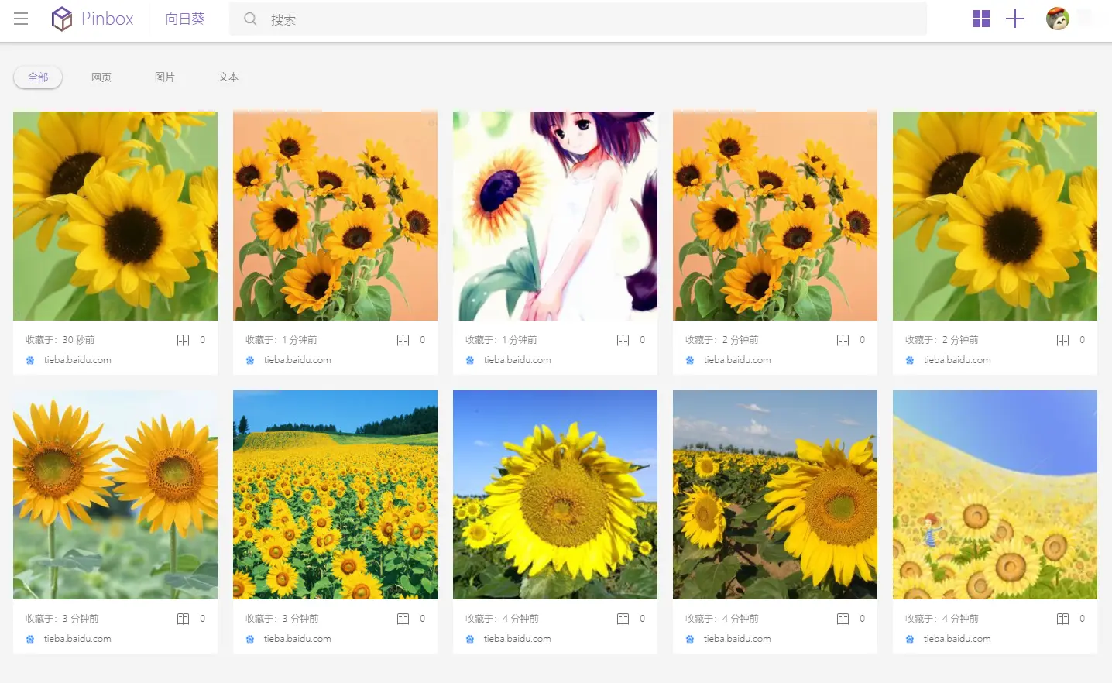Open the close-up sunflower thumbnail saved 2 分钟前
The height and width of the screenshot is (683, 1112).
[x=995, y=216]
